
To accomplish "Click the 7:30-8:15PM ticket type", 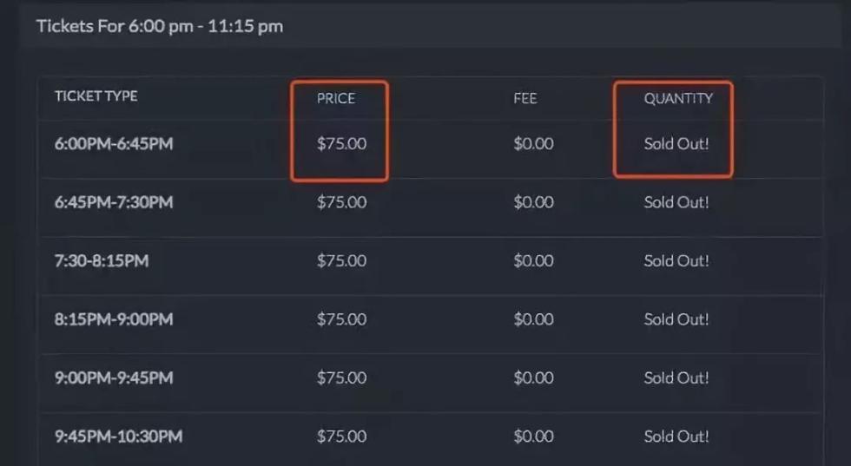I will 102,260.
